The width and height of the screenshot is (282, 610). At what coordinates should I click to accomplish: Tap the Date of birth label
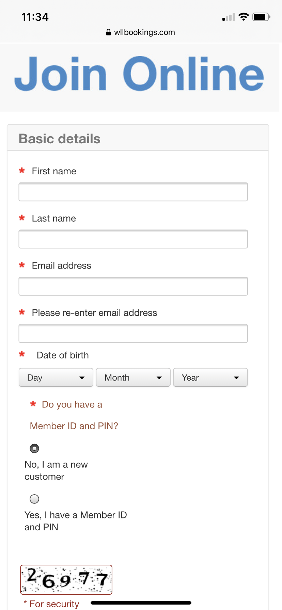click(x=63, y=355)
